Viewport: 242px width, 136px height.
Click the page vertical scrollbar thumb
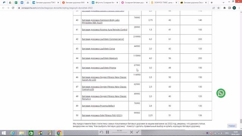tap(241, 121)
